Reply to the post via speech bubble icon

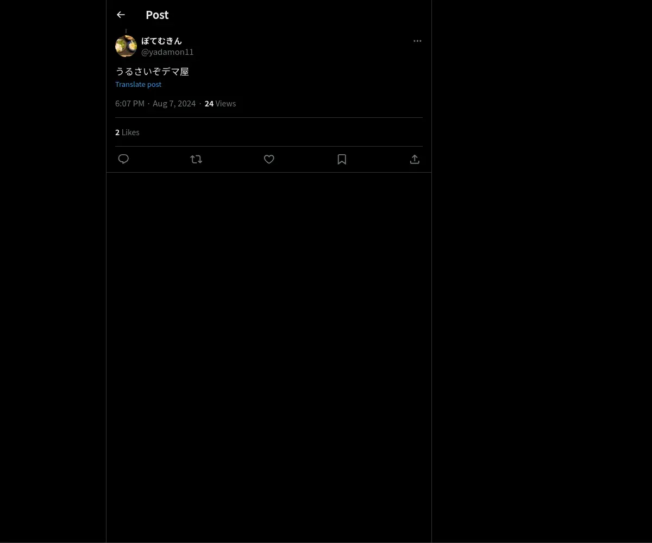pyautogui.click(x=123, y=159)
